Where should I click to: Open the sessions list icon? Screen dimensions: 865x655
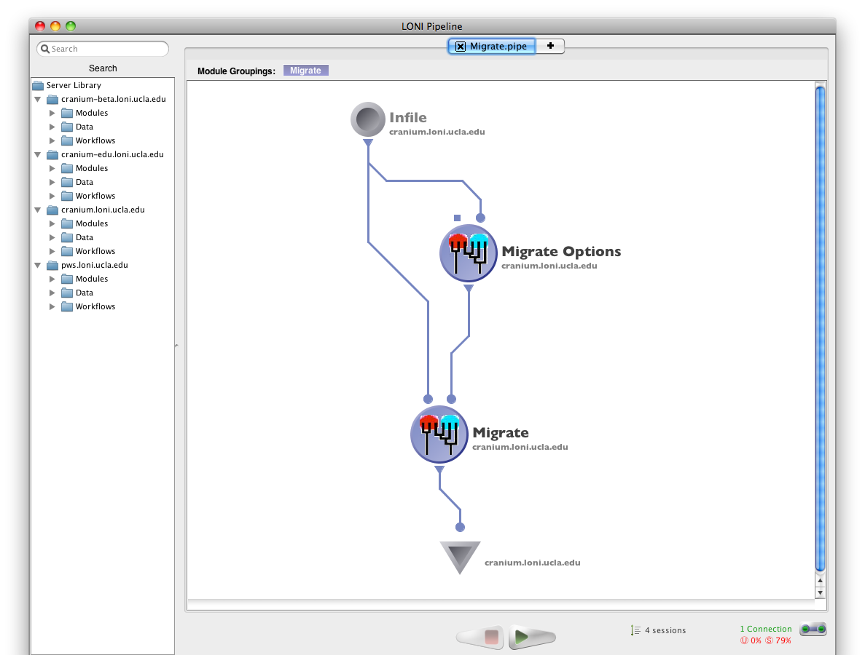coord(635,630)
